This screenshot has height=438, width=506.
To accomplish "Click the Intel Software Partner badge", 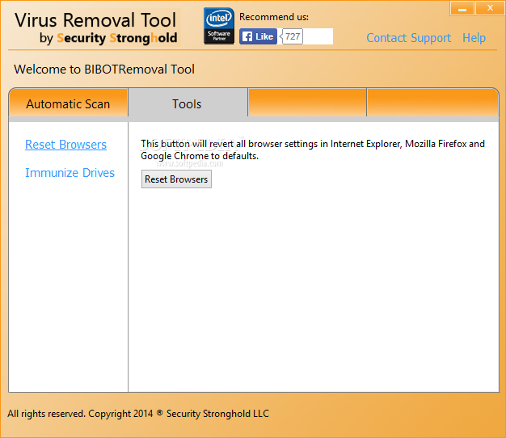I will click(x=219, y=26).
